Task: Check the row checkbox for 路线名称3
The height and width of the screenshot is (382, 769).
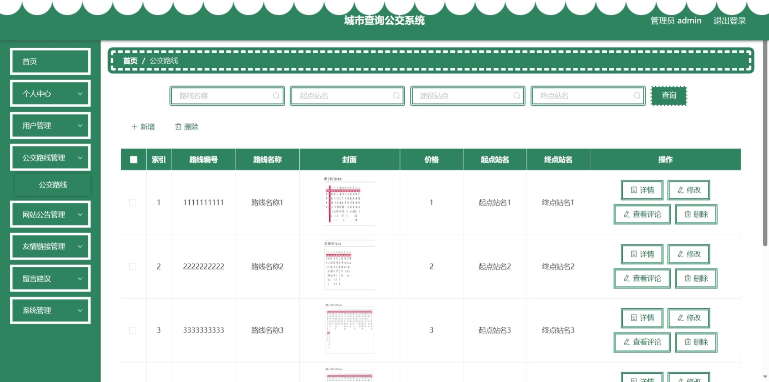Action: (x=133, y=331)
